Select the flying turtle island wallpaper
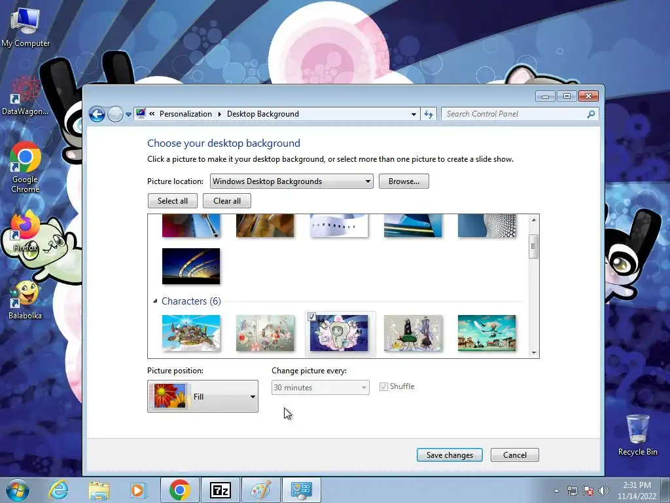 coord(191,333)
